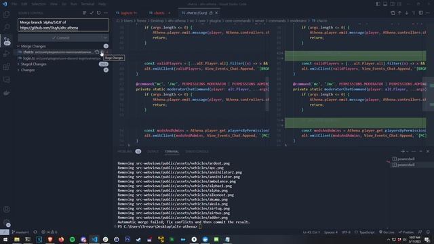Screen dimensions: 434x244
Task: Select the Source Control activity bar icon
Action: coord(7,41)
